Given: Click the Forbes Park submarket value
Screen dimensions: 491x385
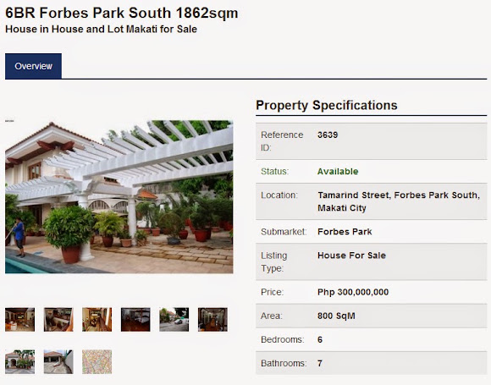Looking at the screenshot, I should (345, 232).
